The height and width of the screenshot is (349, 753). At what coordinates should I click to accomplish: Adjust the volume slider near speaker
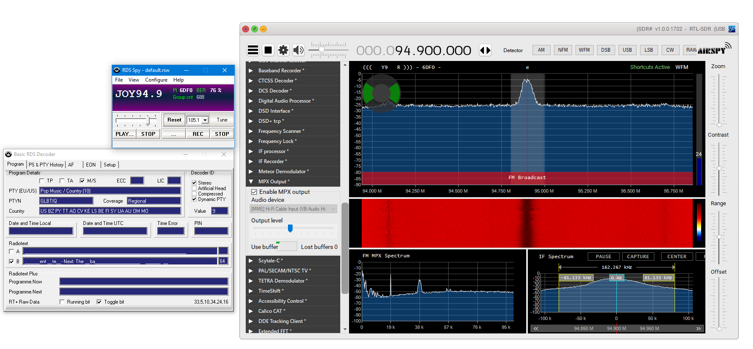point(322,50)
